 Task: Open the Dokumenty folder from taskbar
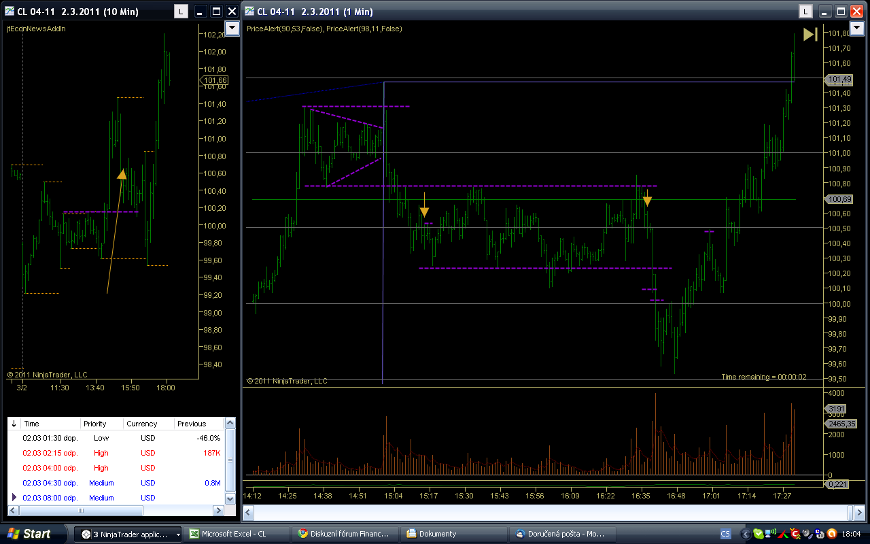(x=453, y=534)
